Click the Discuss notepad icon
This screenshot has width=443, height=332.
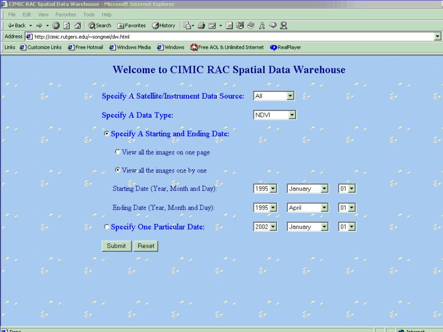tap(229, 26)
